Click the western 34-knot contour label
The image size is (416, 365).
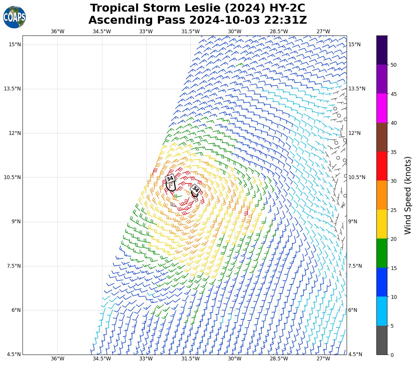(x=170, y=179)
